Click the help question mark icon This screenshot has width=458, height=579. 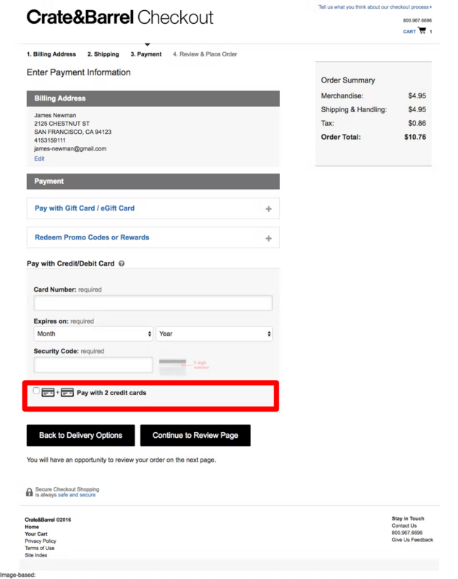[122, 263]
